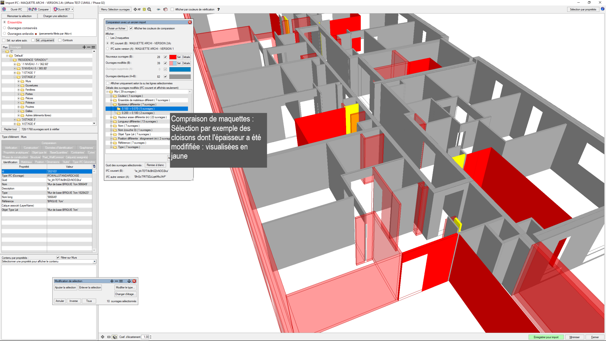606x341 pixels.
Task: Expand the 3 ETAGE 3 tree node
Action: click(x=15, y=120)
